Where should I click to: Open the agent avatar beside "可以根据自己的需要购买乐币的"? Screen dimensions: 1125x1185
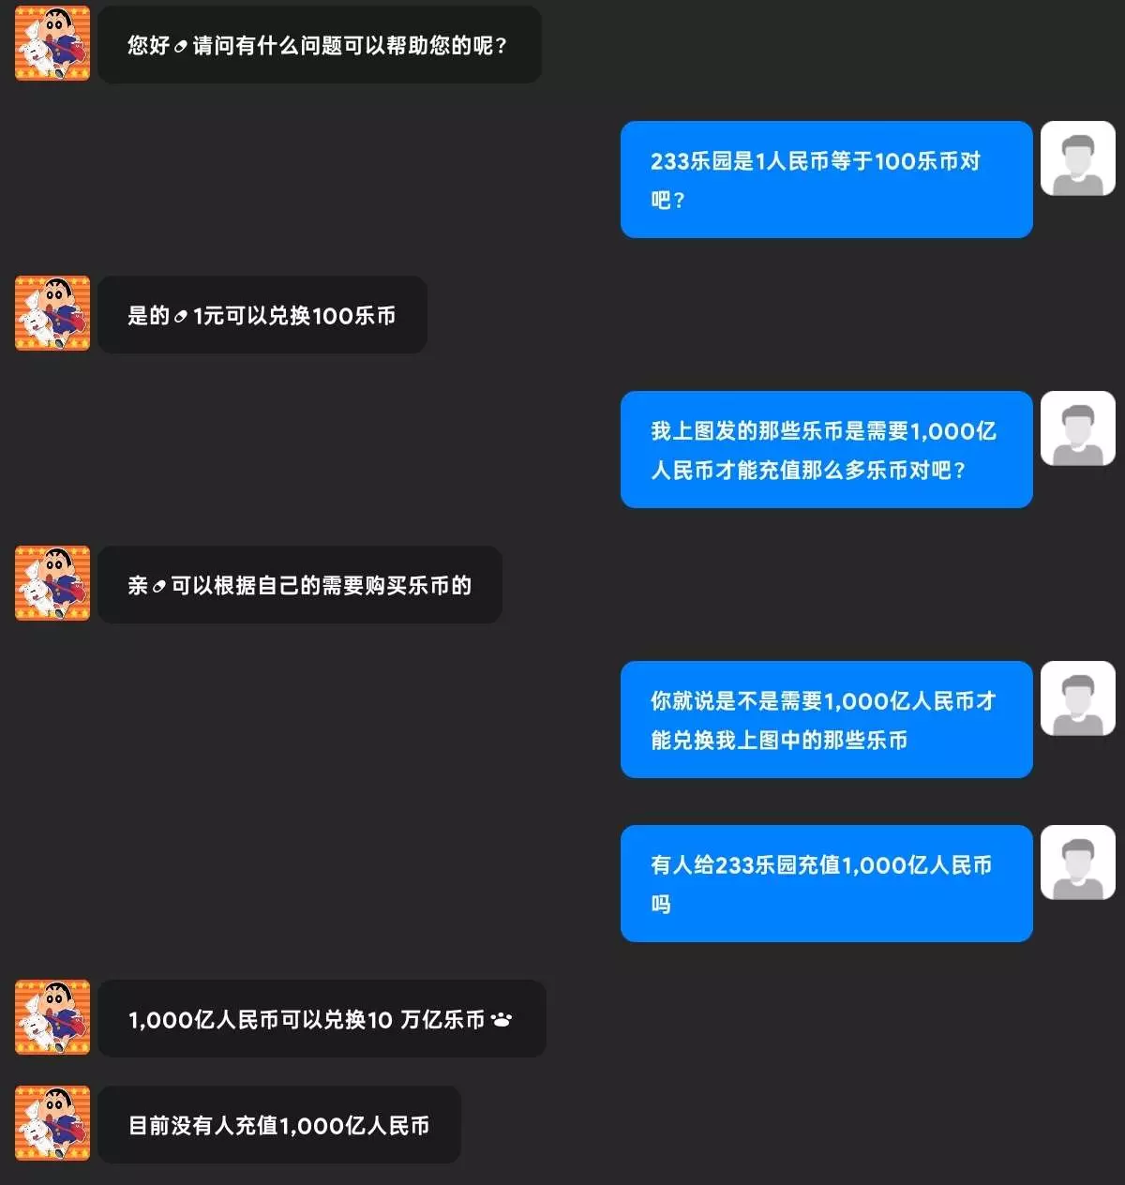coord(52,583)
